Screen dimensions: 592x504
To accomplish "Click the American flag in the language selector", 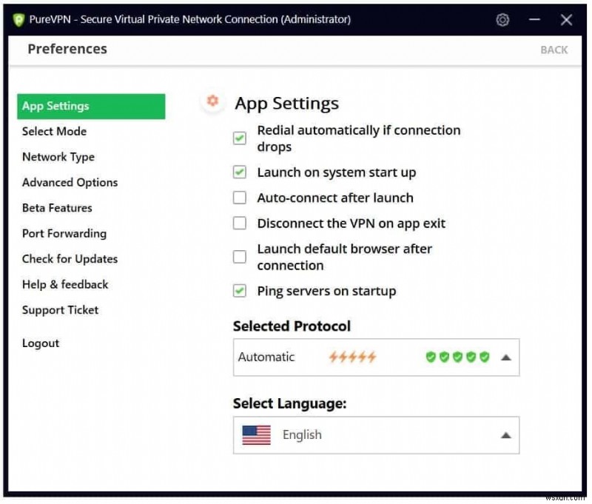I will 258,435.
